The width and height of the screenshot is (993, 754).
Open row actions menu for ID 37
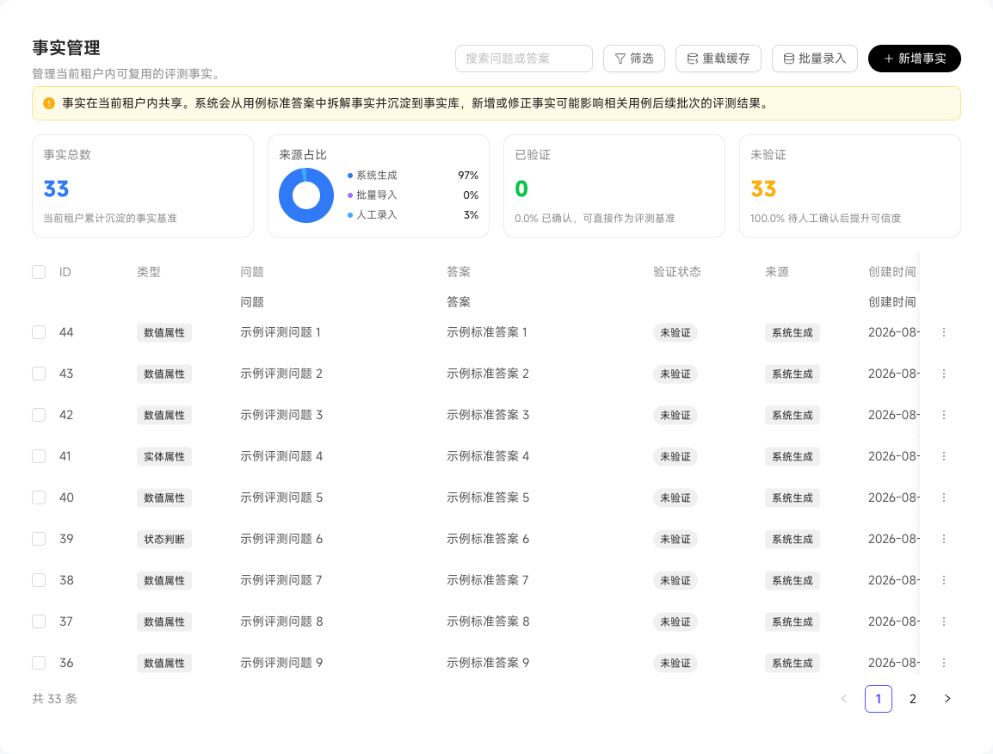944,621
